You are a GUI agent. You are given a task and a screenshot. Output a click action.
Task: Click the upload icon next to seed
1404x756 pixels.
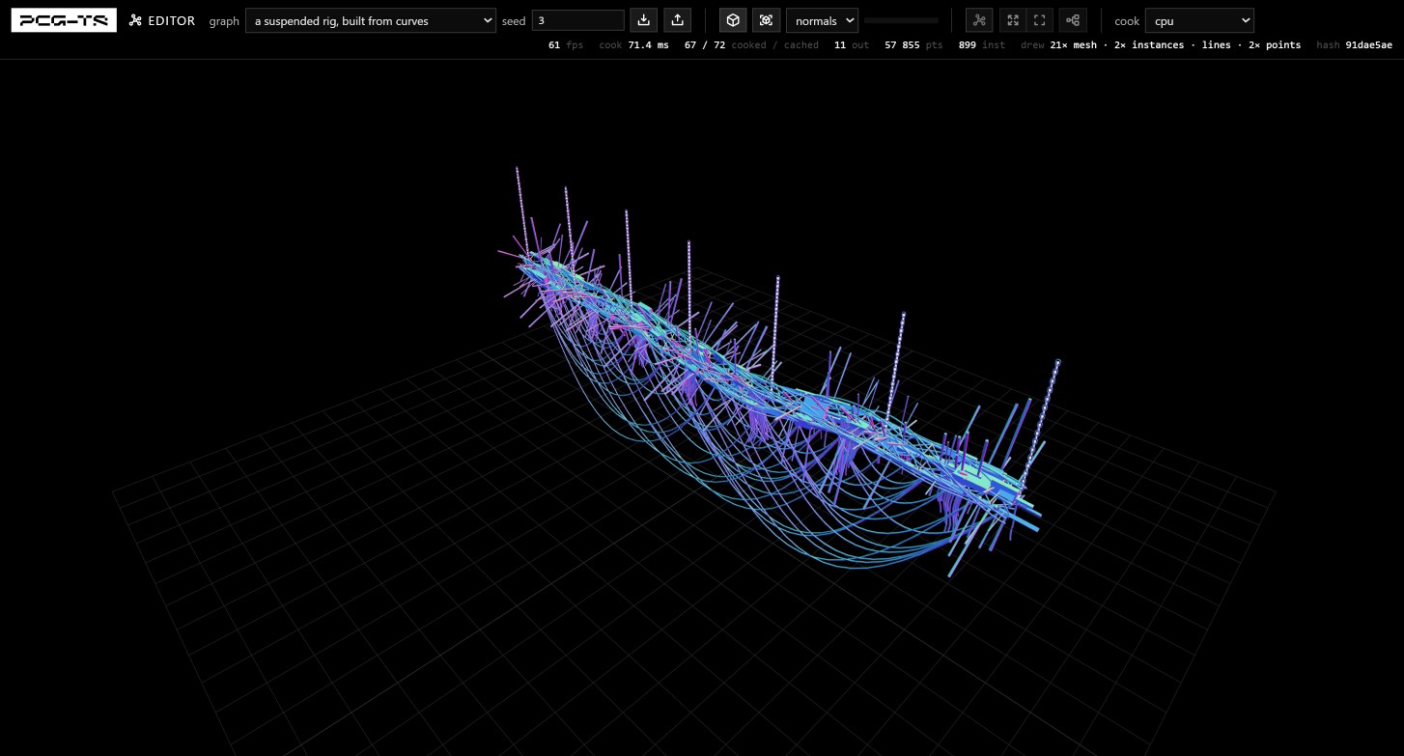coord(678,20)
